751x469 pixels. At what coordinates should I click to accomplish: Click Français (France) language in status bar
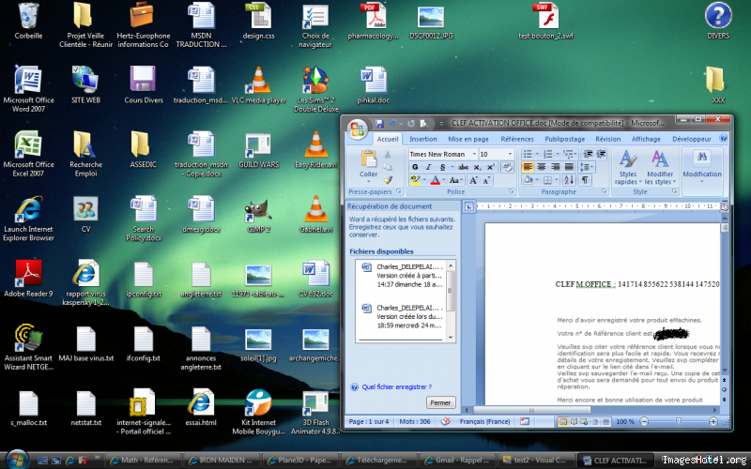(x=484, y=421)
